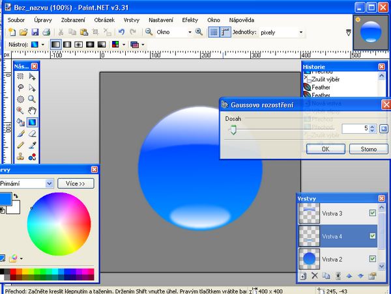Open the Vrstvy menu
This screenshot has height=294, width=391.
tap(131, 20)
